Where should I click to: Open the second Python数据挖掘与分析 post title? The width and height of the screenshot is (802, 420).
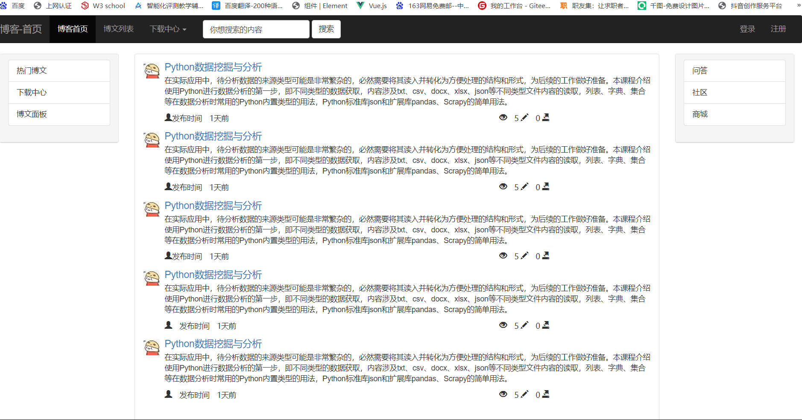pyautogui.click(x=213, y=136)
